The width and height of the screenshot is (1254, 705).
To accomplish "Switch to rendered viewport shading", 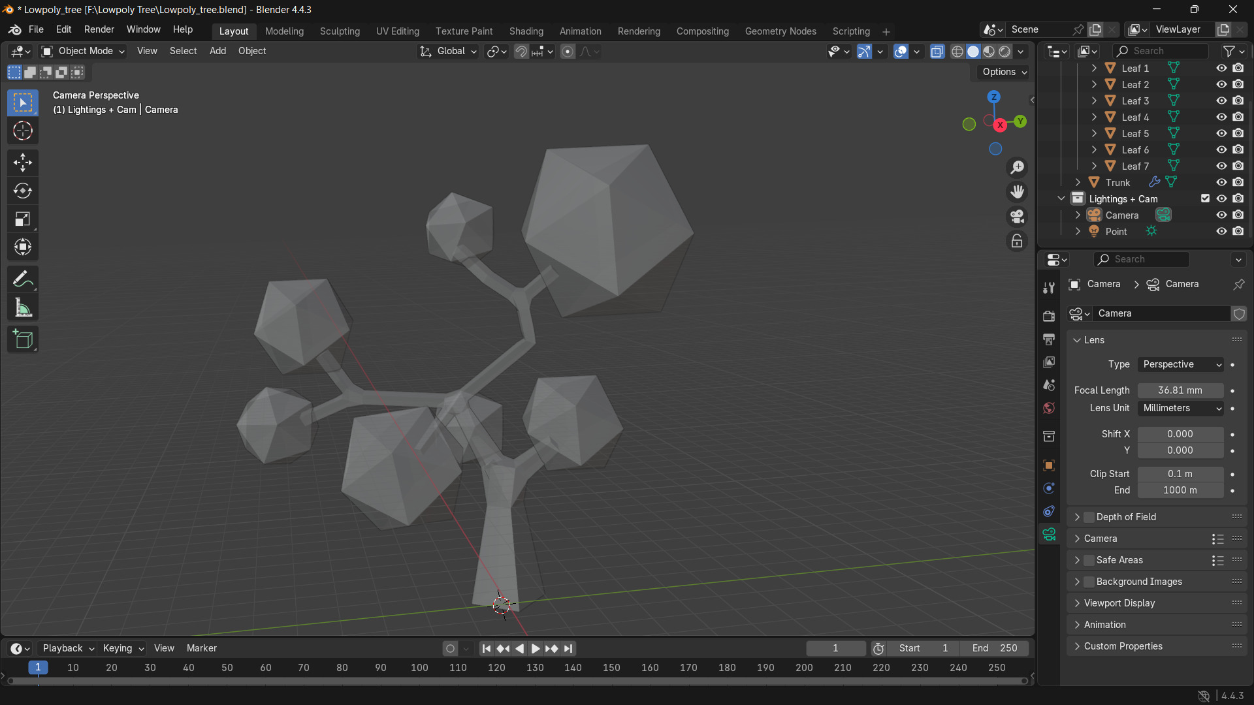I will (x=1005, y=52).
